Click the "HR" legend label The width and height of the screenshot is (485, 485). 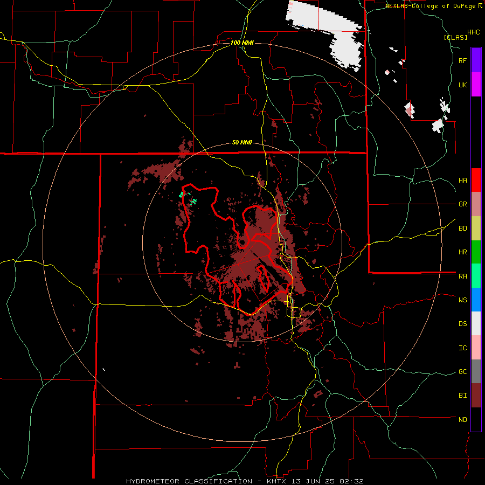(x=462, y=252)
